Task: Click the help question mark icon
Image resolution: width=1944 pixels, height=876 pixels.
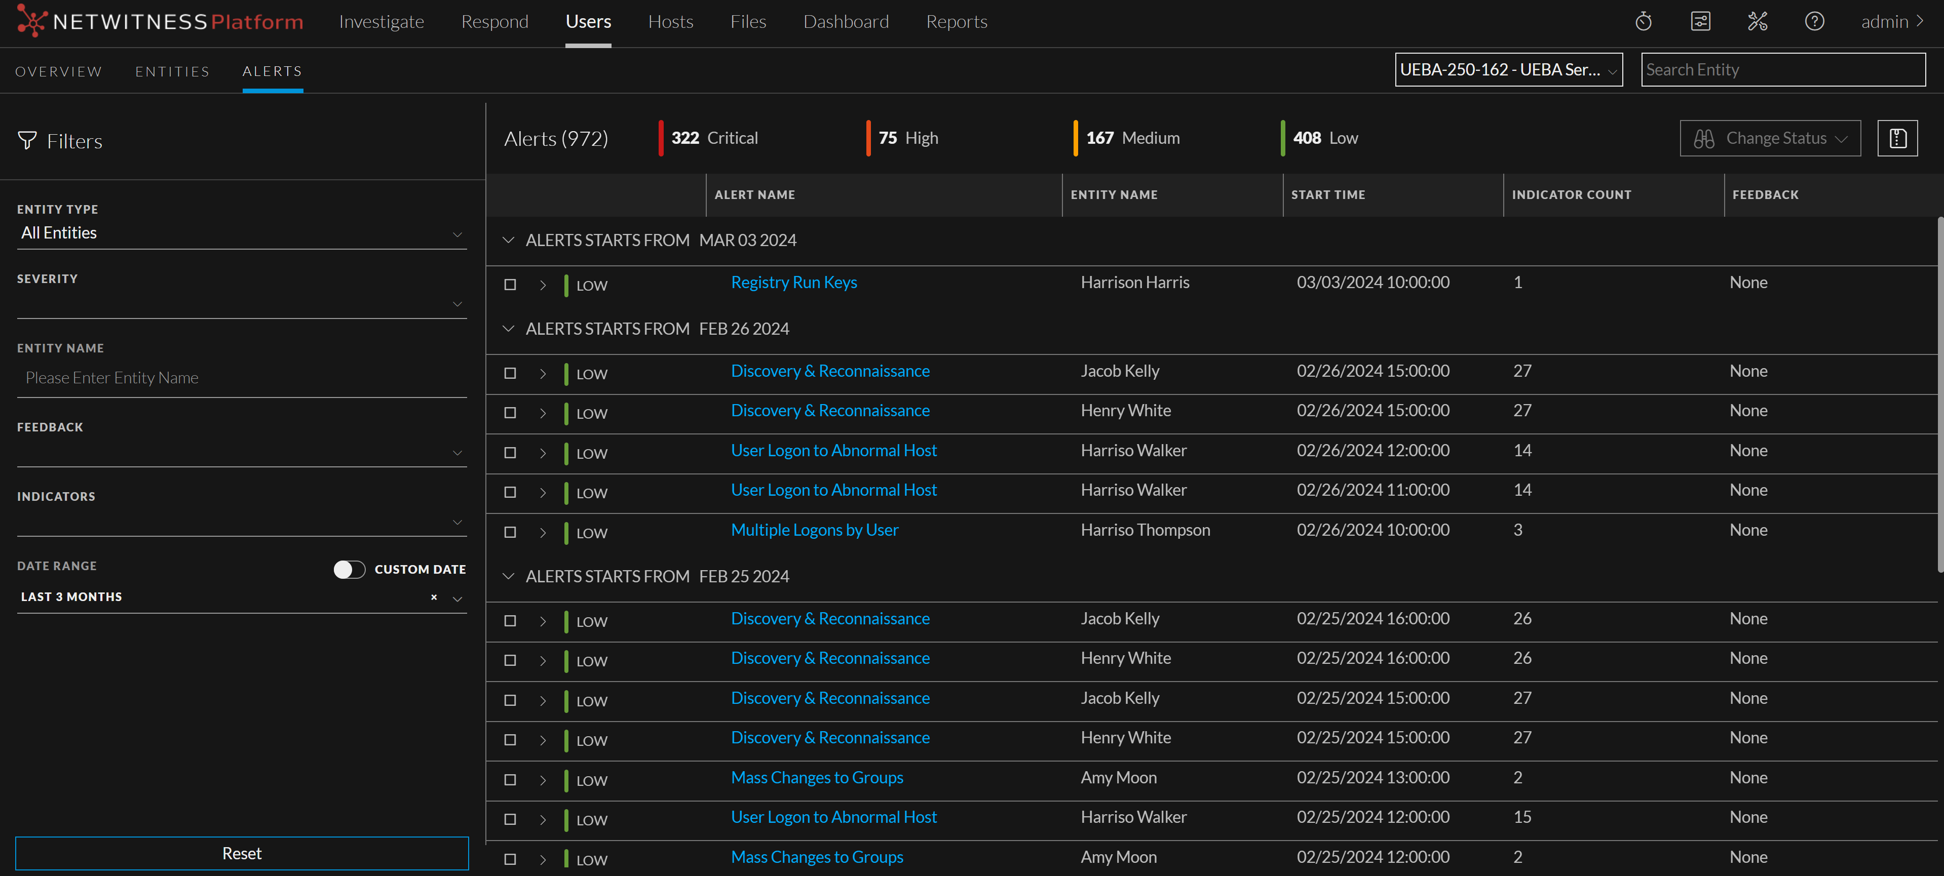Action: click(1814, 22)
